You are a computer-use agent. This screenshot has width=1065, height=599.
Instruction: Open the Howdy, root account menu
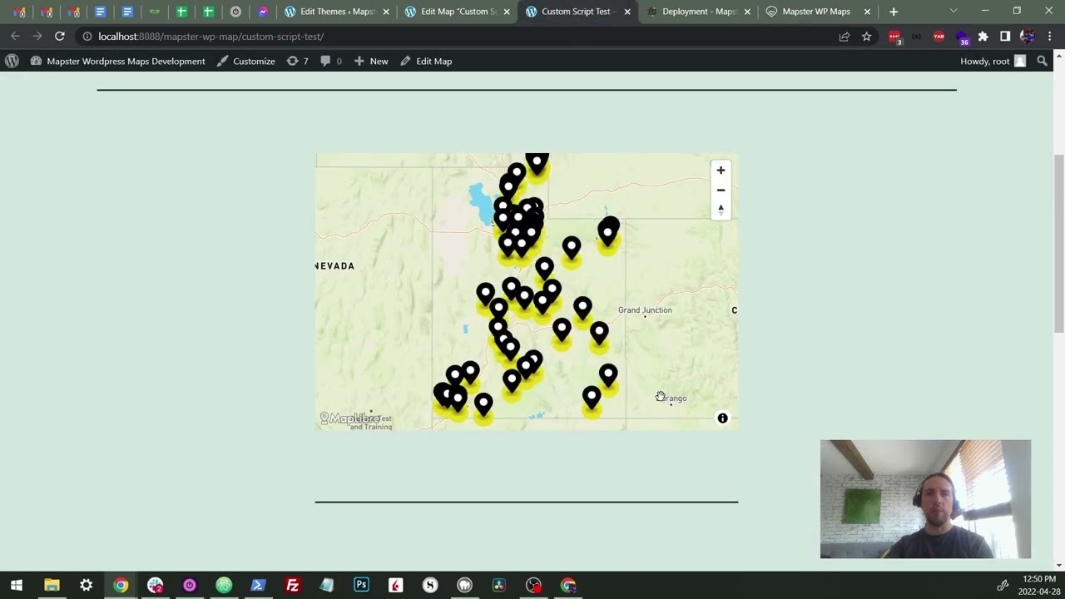point(993,61)
